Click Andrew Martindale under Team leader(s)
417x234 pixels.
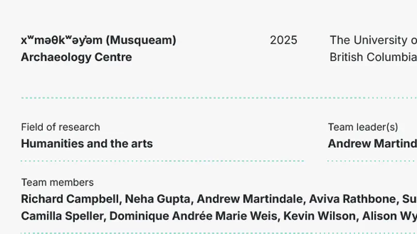(x=372, y=143)
